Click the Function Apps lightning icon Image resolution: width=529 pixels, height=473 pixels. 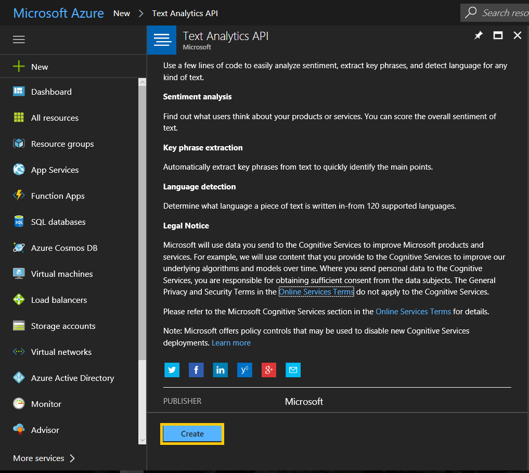pos(19,195)
